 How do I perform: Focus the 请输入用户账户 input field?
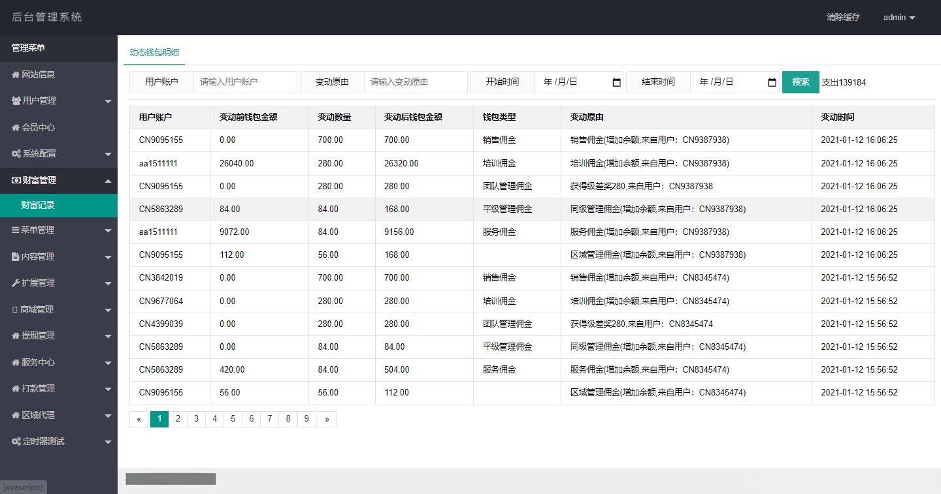tap(245, 82)
